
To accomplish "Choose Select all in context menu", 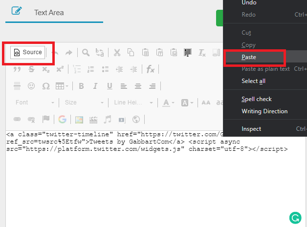I will pyautogui.click(x=265, y=81).
